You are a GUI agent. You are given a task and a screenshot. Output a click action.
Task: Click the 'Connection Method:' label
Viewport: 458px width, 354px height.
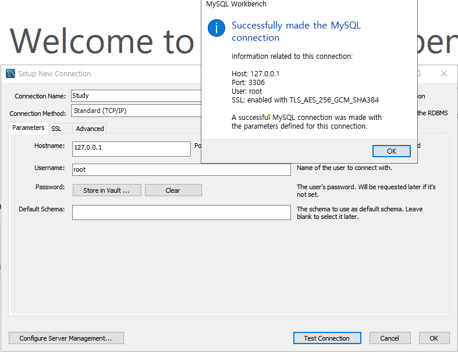(x=38, y=114)
